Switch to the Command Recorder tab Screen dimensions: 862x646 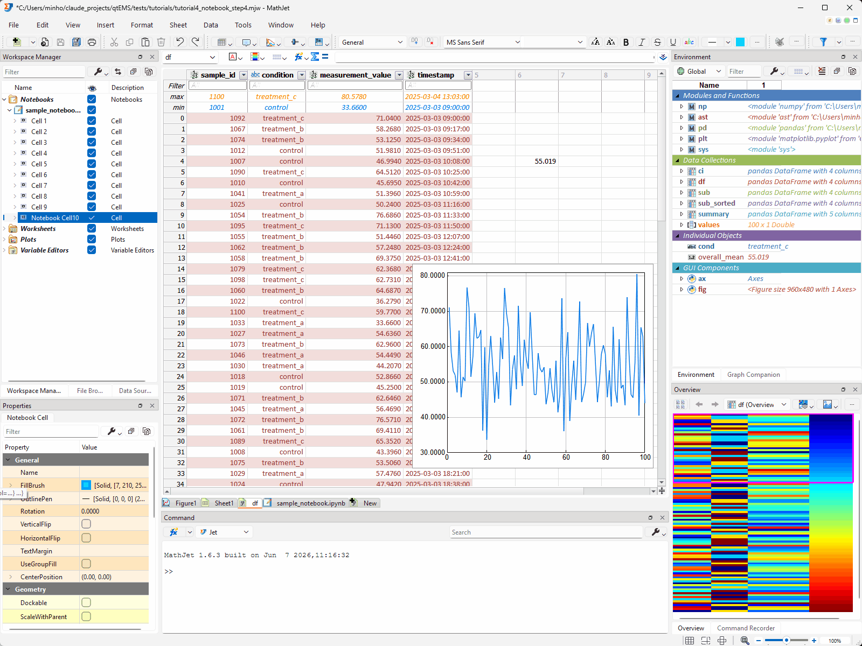pos(746,628)
